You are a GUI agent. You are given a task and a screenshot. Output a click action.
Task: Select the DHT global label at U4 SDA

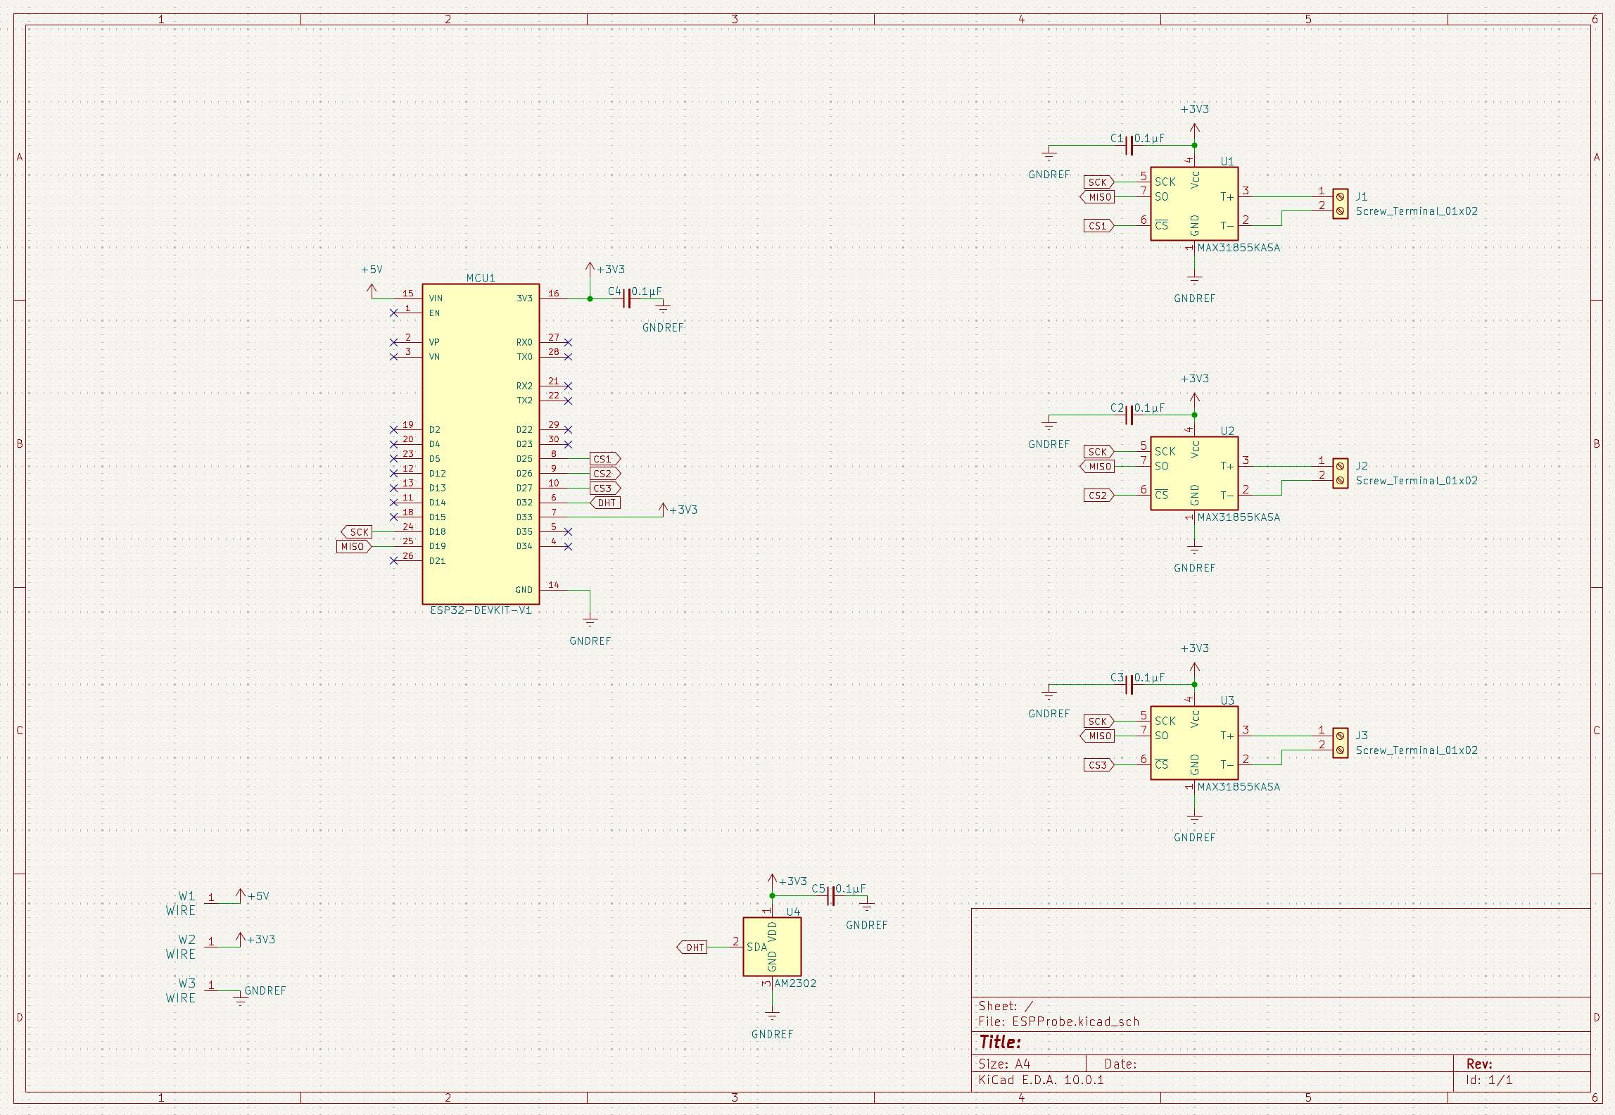pos(692,947)
